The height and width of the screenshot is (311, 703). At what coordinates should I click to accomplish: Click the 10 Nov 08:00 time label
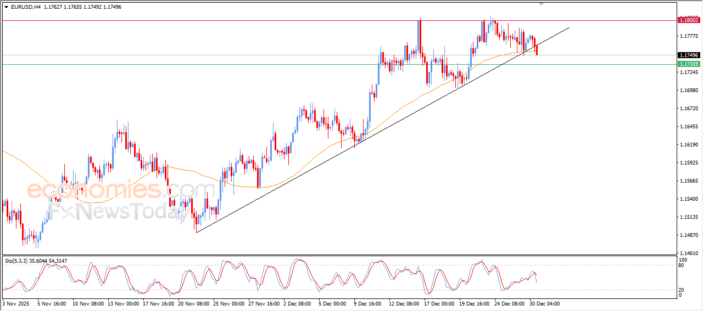[88, 303]
